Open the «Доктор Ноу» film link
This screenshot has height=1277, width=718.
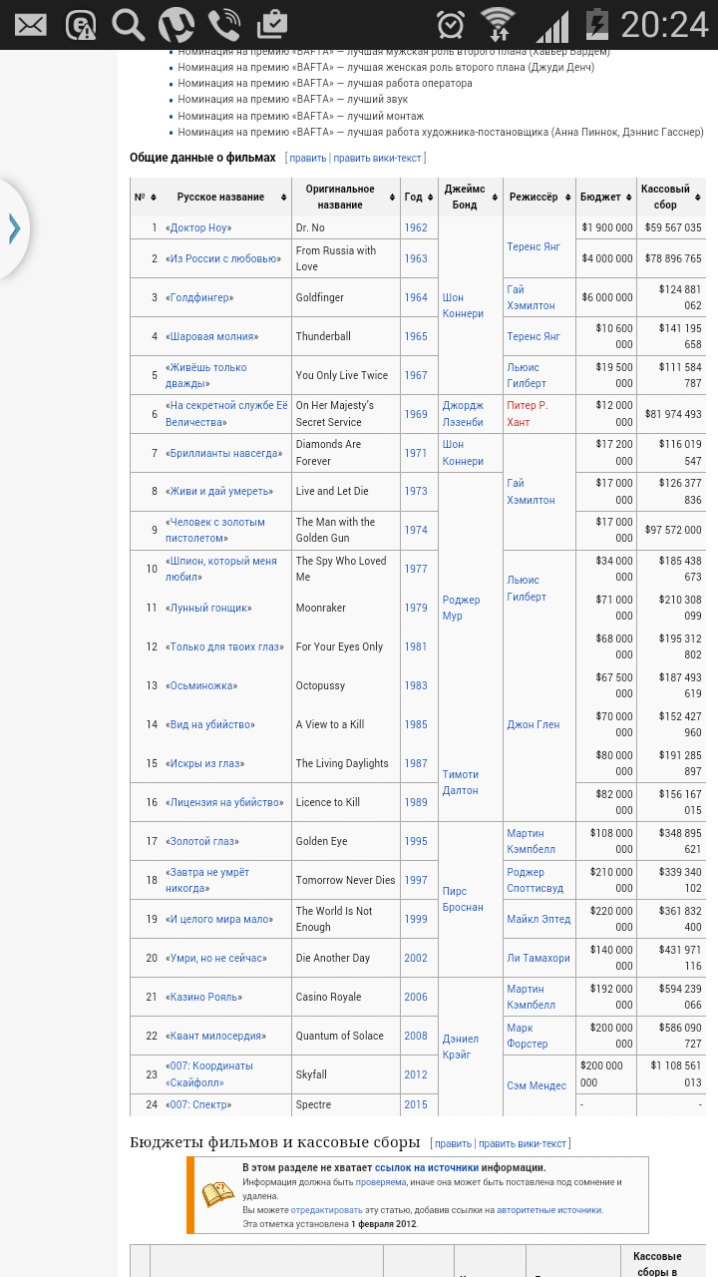[198, 228]
